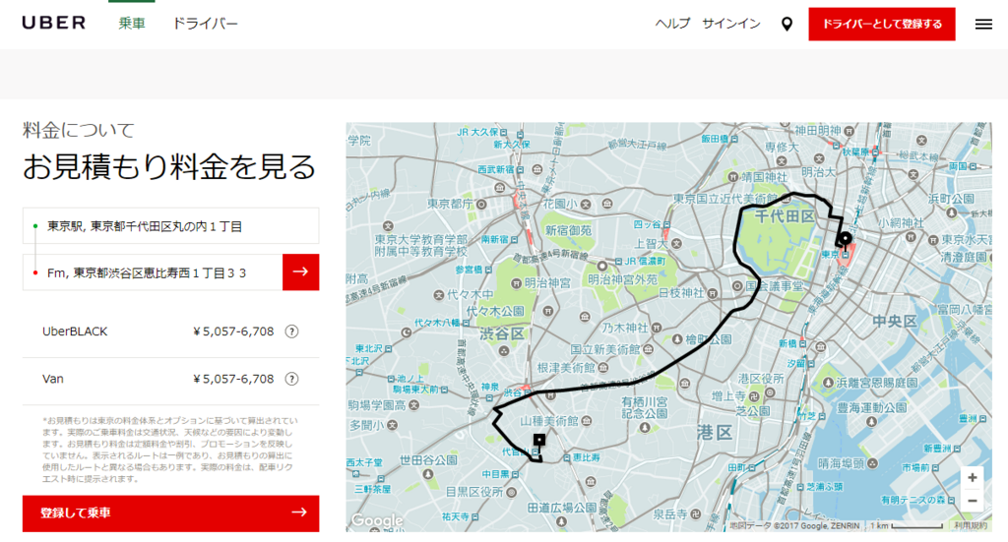1008x542 pixels.
Task: Click 国立新美術館 marker on map
Action: [x=649, y=349]
